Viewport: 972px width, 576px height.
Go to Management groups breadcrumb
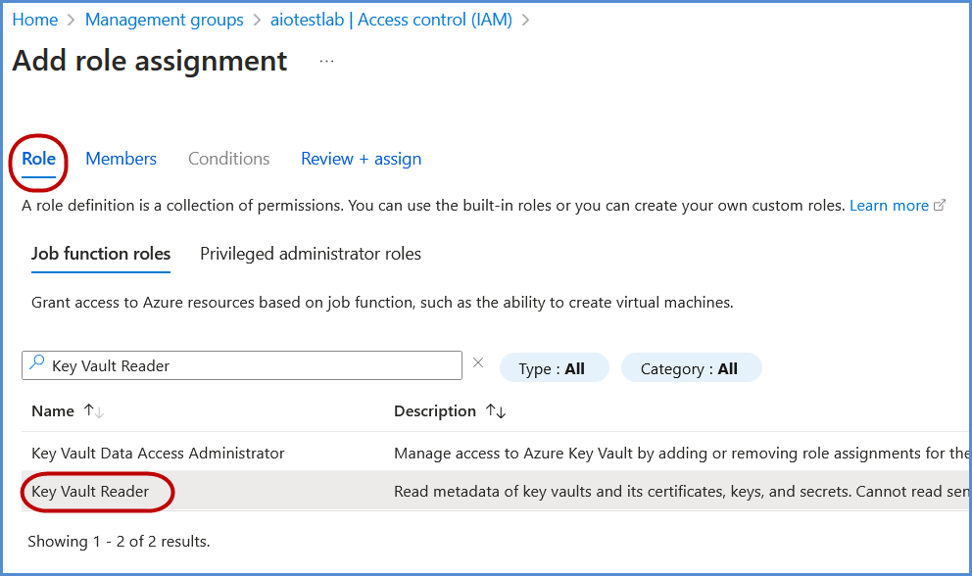[x=165, y=20]
